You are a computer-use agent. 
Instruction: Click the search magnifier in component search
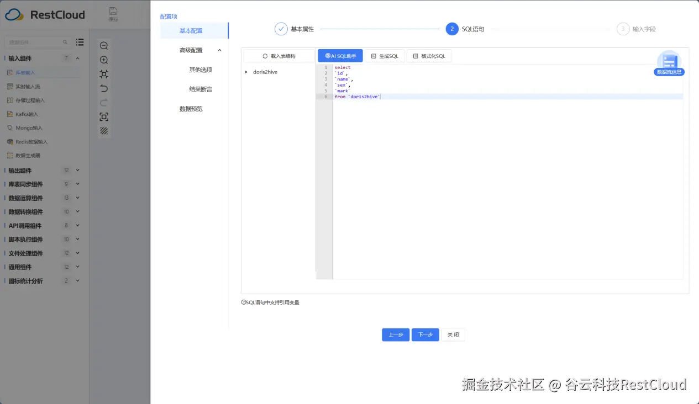(65, 42)
